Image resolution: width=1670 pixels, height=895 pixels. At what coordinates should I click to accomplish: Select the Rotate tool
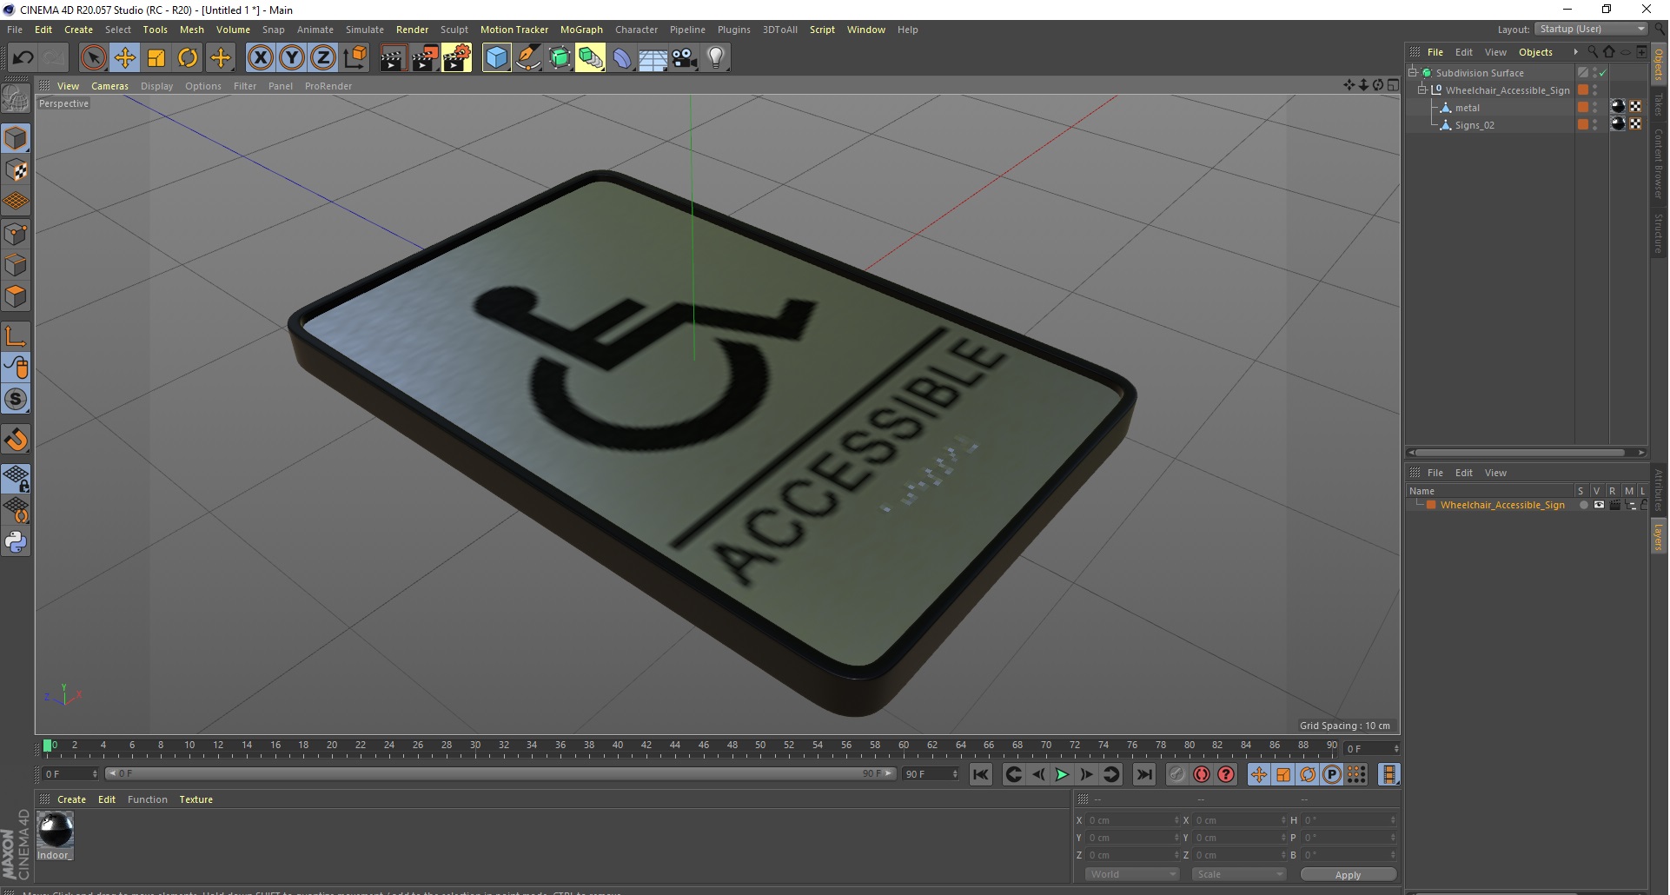(188, 58)
